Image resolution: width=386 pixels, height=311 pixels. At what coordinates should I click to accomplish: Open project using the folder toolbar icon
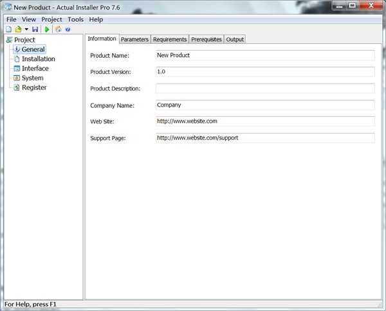(18, 30)
